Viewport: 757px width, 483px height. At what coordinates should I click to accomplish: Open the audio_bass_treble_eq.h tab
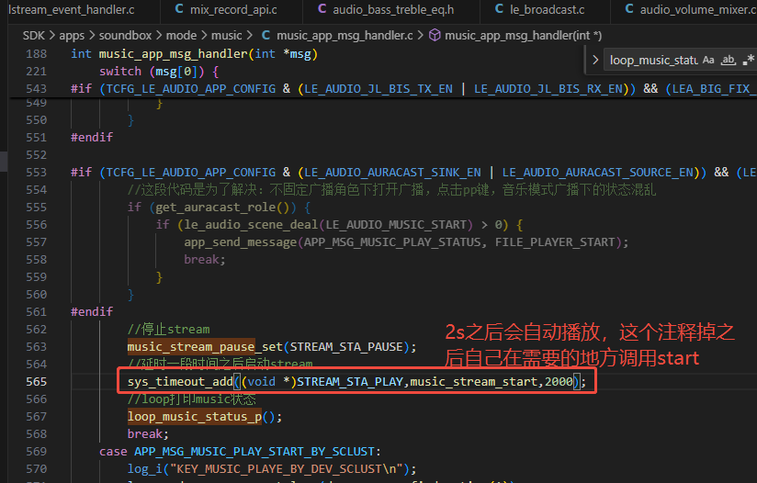(391, 10)
